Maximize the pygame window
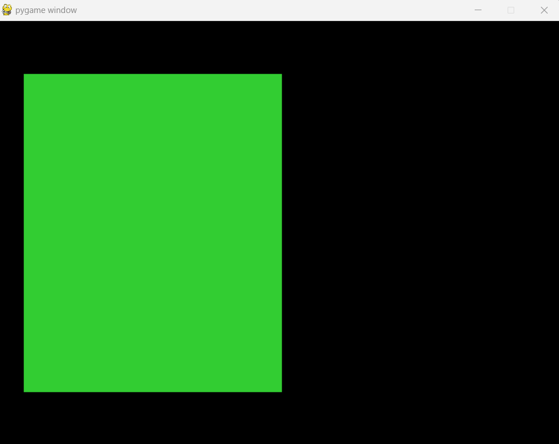Viewport: 559px width, 444px height. [511, 10]
